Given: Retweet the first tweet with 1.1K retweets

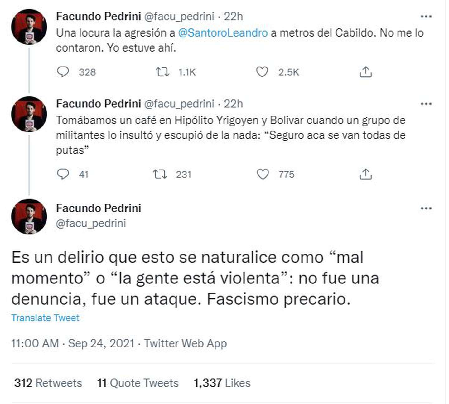Looking at the screenshot, I should pos(162,72).
